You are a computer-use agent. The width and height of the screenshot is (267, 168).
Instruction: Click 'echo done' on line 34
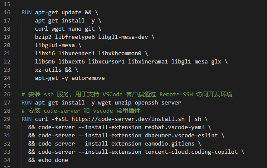click(53, 160)
